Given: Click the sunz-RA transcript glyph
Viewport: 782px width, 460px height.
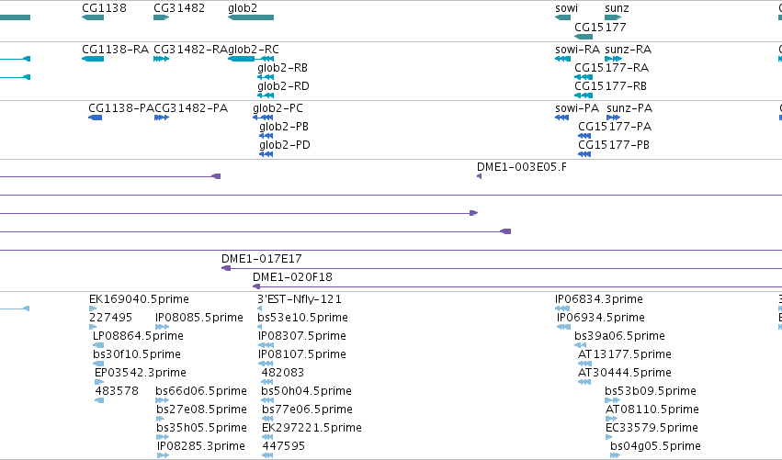Looking at the screenshot, I should pyautogui.click(x=614, y=59).
